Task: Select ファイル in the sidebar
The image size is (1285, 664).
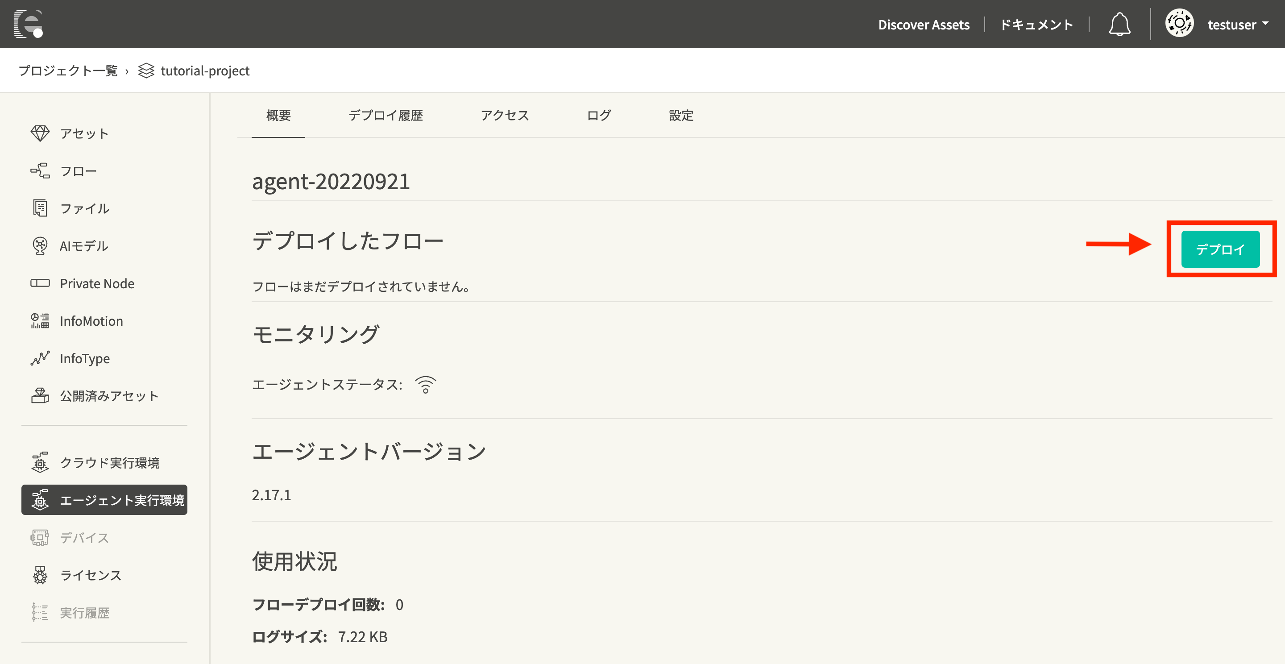Action: 104,208
